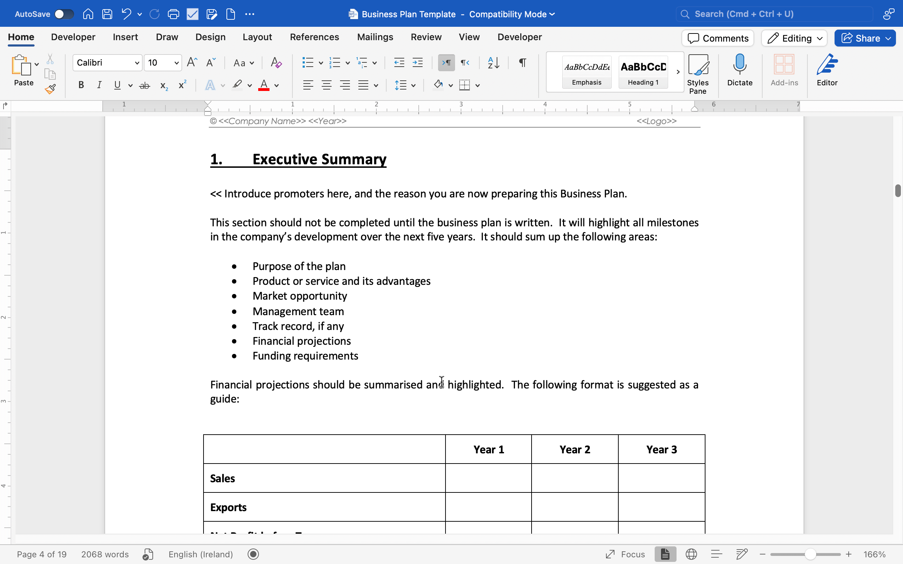Screen dimensions: 903x564
Task: Click the Sort A-Z icon
Action: click(493, 63)
